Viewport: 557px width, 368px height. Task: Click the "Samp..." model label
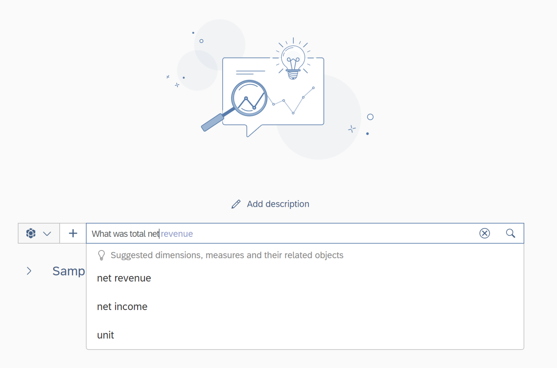click(68, 271)
